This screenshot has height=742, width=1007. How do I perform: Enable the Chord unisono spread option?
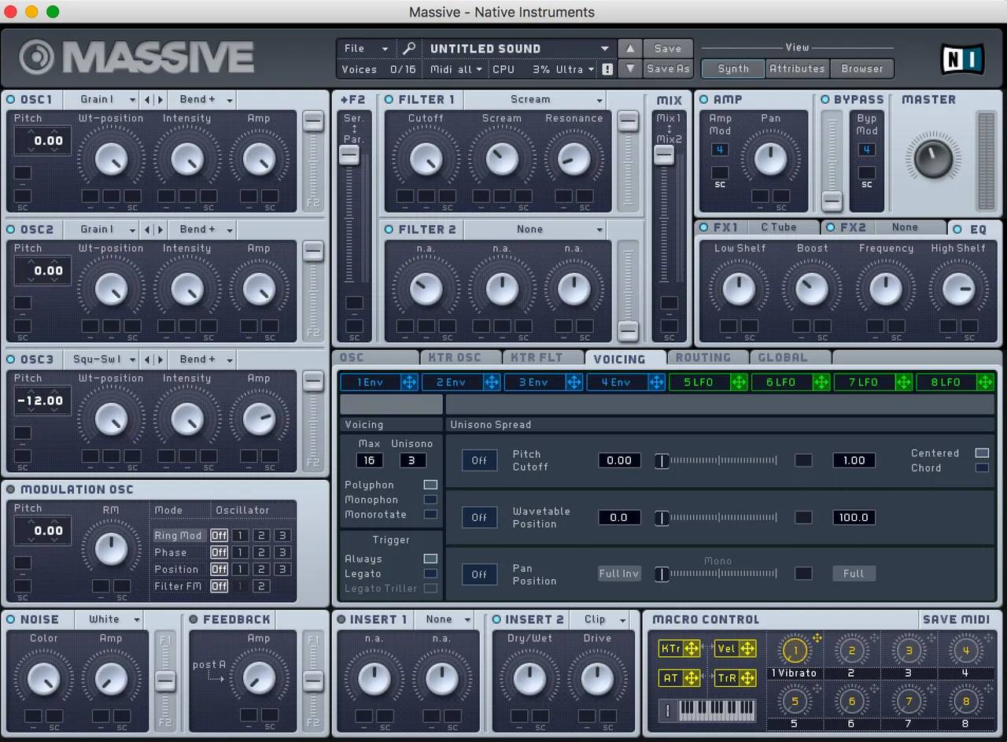click(982, 468)
